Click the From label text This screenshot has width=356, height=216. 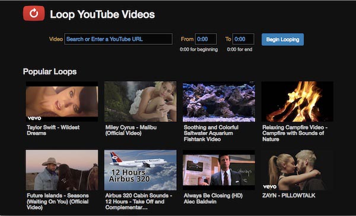click(187, 39)
